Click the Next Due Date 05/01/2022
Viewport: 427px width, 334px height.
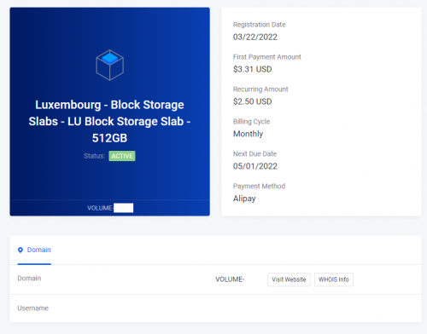(x=255, y=166)
